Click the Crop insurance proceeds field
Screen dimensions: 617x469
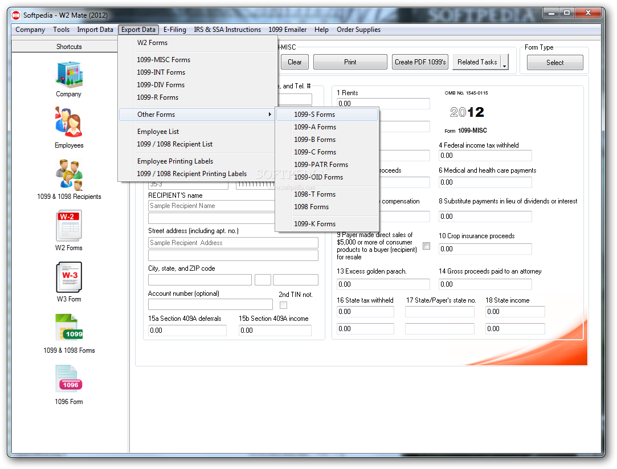(x=485, y=249)
